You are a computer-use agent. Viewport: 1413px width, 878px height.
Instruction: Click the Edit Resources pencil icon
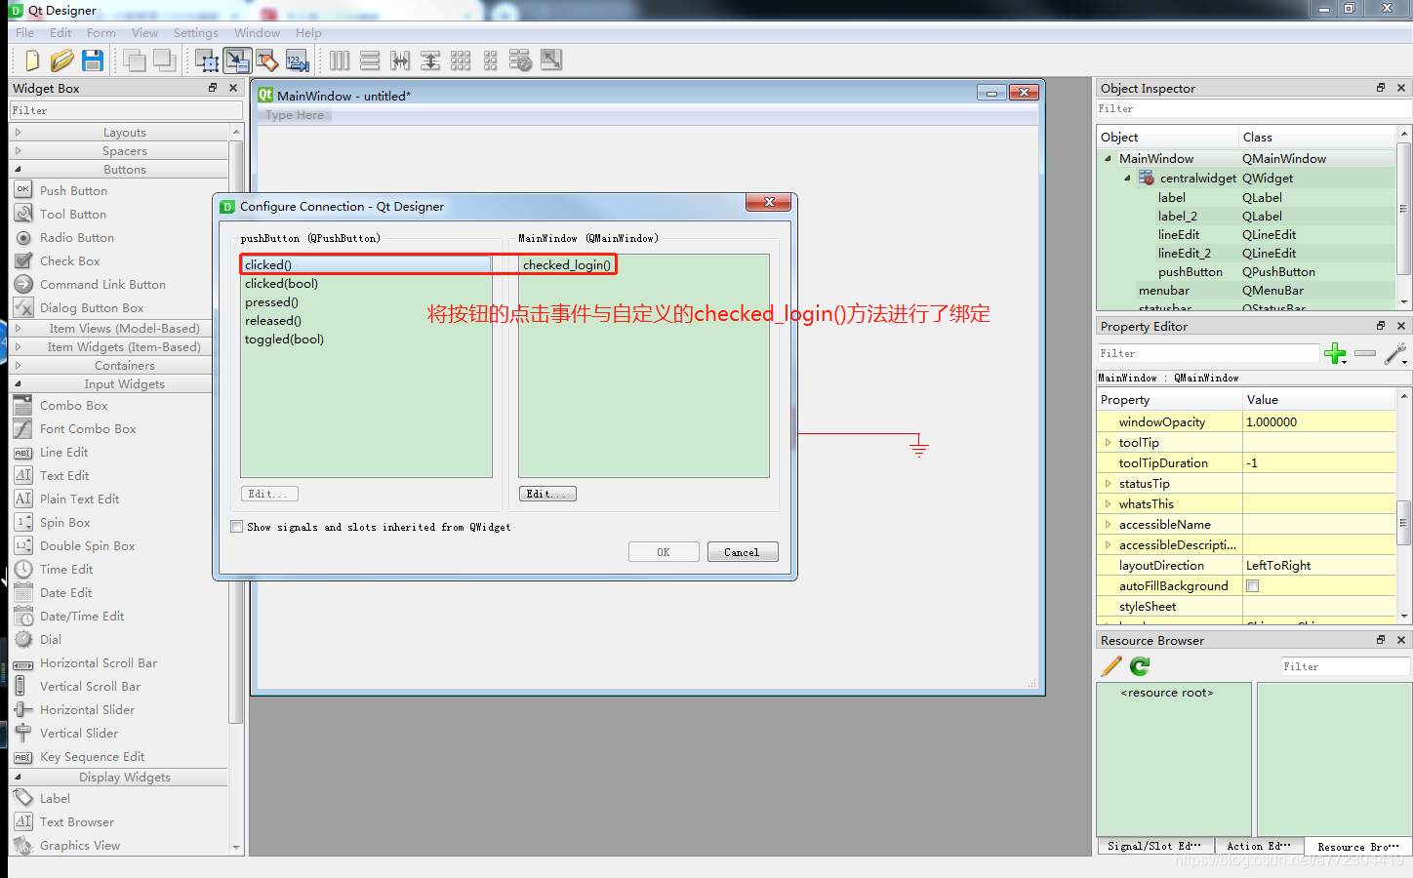coord(1111,665)
